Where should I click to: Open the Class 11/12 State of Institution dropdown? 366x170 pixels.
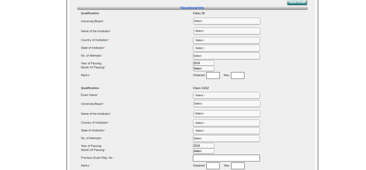[226, 131]
